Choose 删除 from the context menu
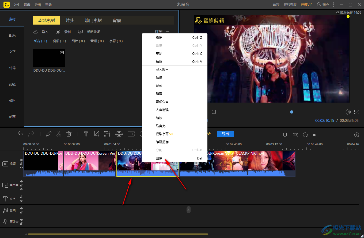 175,158
